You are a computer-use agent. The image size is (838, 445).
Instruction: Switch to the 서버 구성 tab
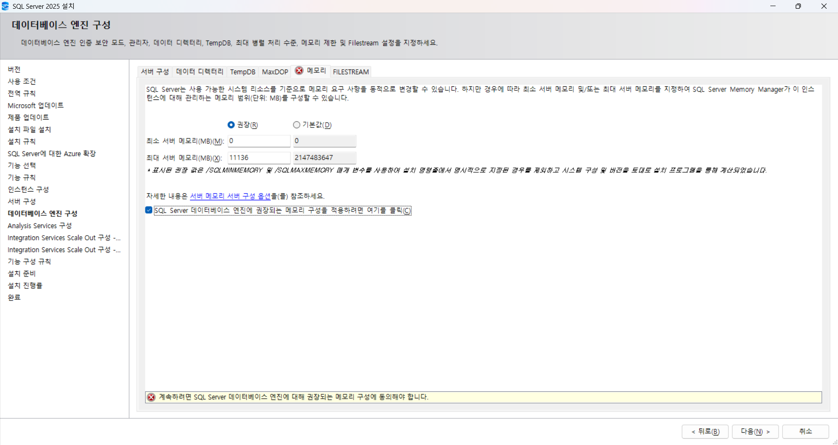155,72
